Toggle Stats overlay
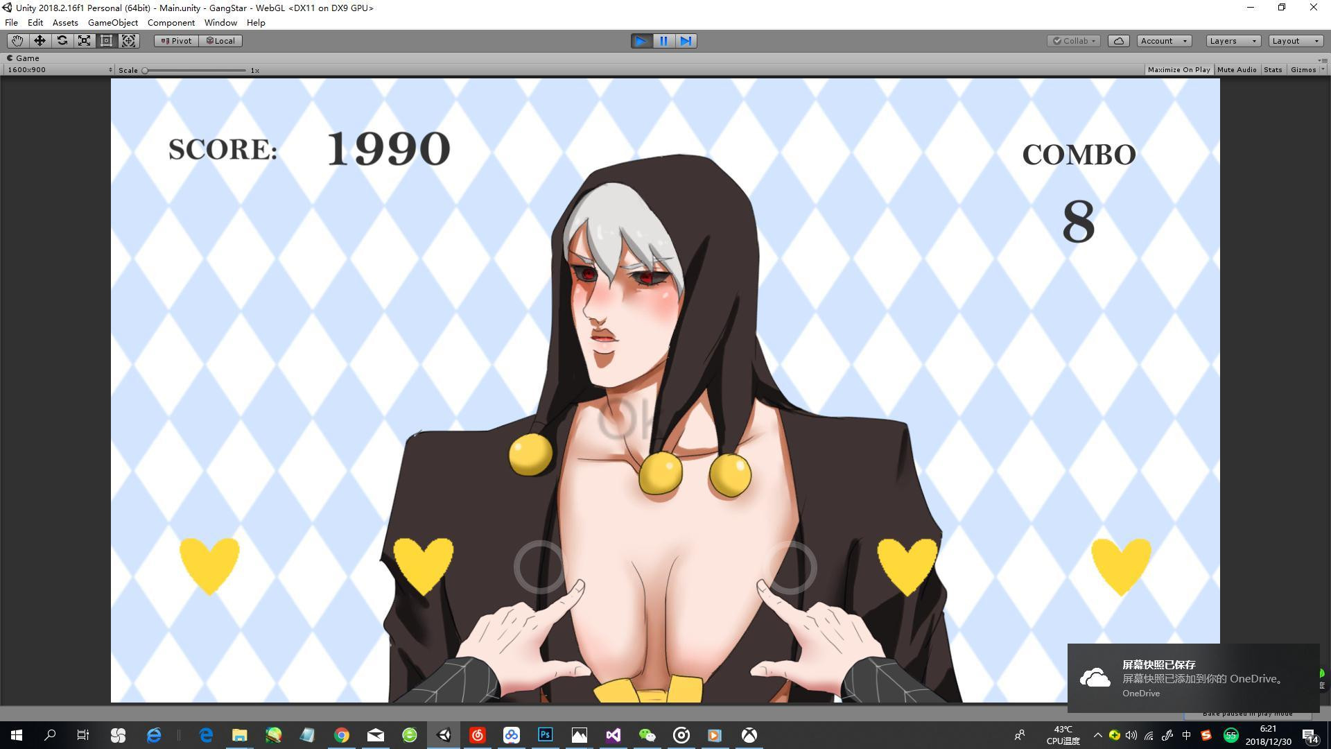1331x749 pixels. 1273,70
